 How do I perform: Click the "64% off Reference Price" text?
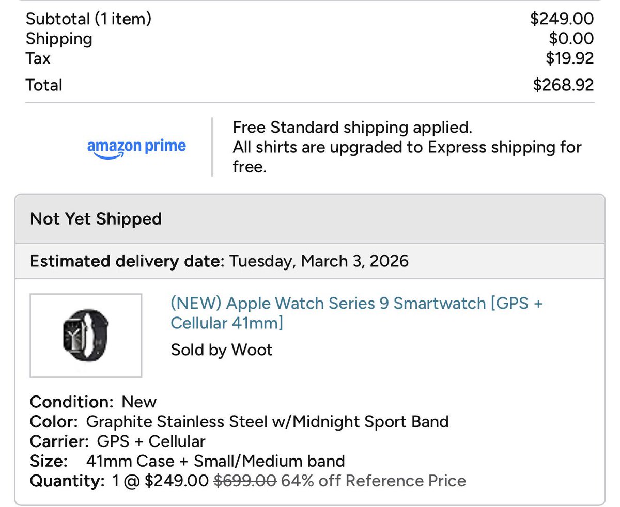pyautogui.click(x=374, y=481)
